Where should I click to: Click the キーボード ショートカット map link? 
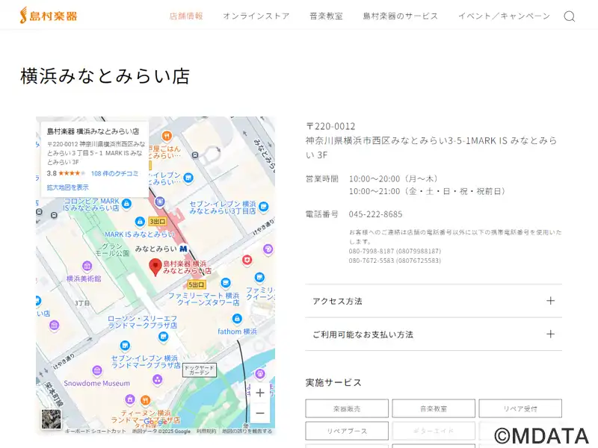tap(96, 432)
